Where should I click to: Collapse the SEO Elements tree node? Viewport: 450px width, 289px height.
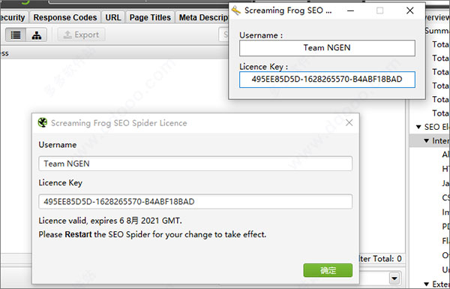click(418, 127)
